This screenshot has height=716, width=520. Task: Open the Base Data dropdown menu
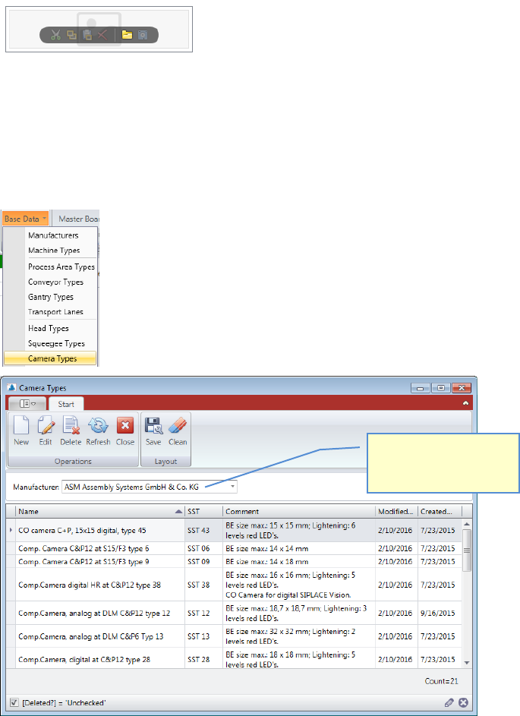[x=25, y=219]
